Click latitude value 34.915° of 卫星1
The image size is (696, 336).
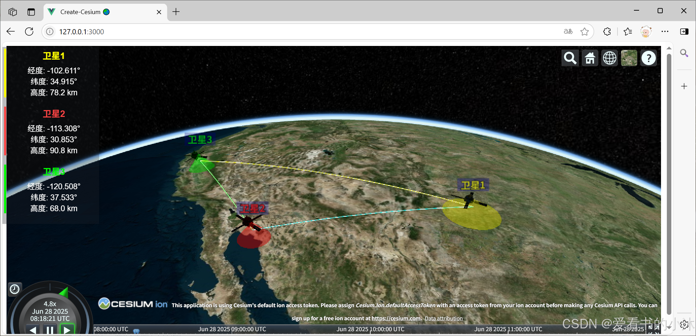pos(64,82)
